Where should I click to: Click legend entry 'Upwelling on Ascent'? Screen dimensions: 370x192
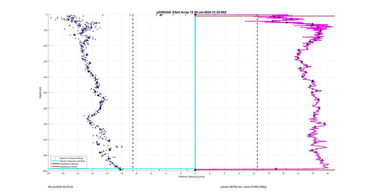click(68, 167)
